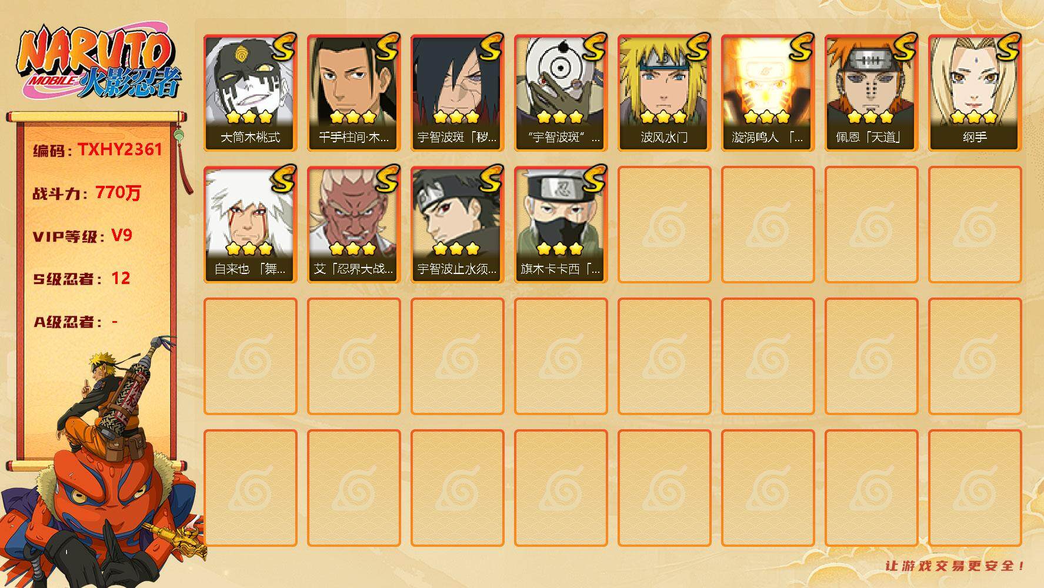Image resolution: width=1044 pixels, height=588 pixels.
Task: Open the 宇智波斑「秽土转生」portrait card
Action: click(457, 93)
